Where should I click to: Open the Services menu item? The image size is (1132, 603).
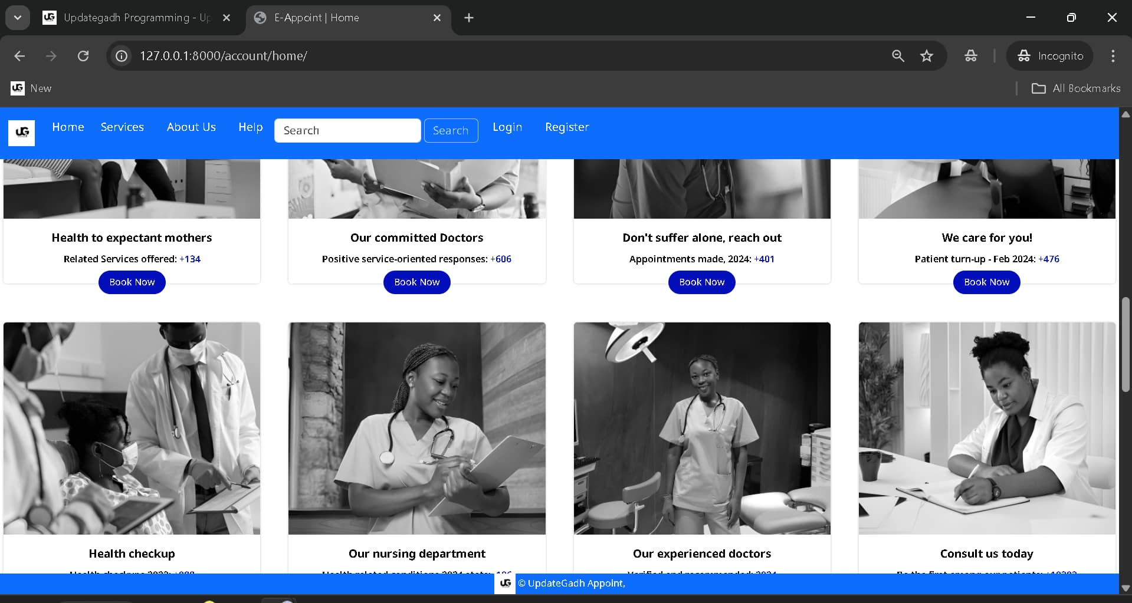tap(122, 127)
